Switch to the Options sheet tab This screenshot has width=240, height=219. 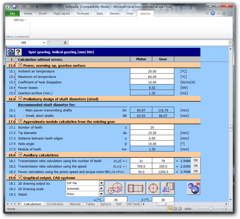106,204
